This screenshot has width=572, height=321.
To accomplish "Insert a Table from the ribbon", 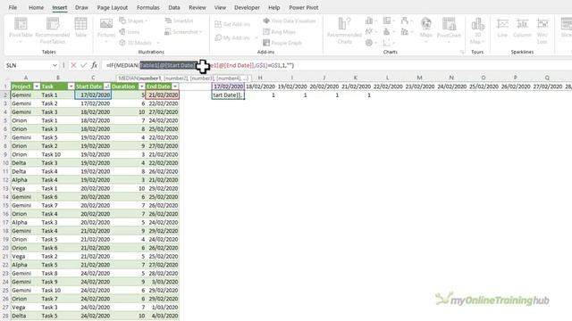I will pyautogui.click(x=80, y=28).
